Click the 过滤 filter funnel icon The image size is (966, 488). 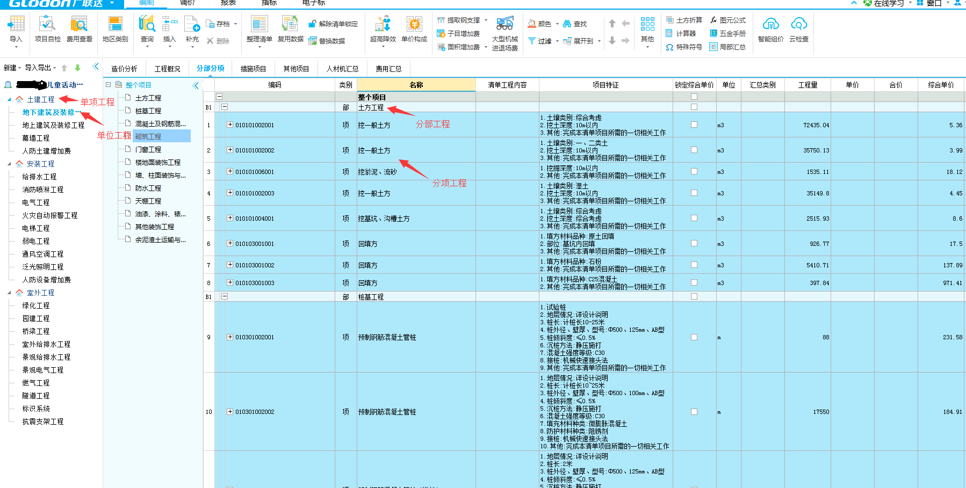tap(531, 41)
